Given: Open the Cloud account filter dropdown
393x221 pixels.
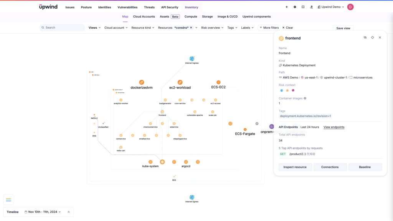Looking at the screenshot, I should click(x=116, y=28).
